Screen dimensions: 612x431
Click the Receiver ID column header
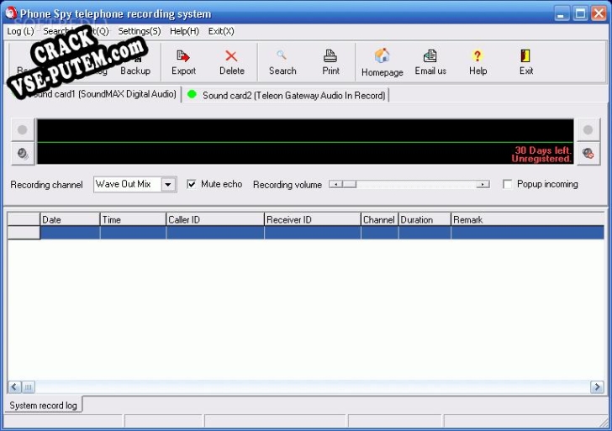tap(313, 219)
